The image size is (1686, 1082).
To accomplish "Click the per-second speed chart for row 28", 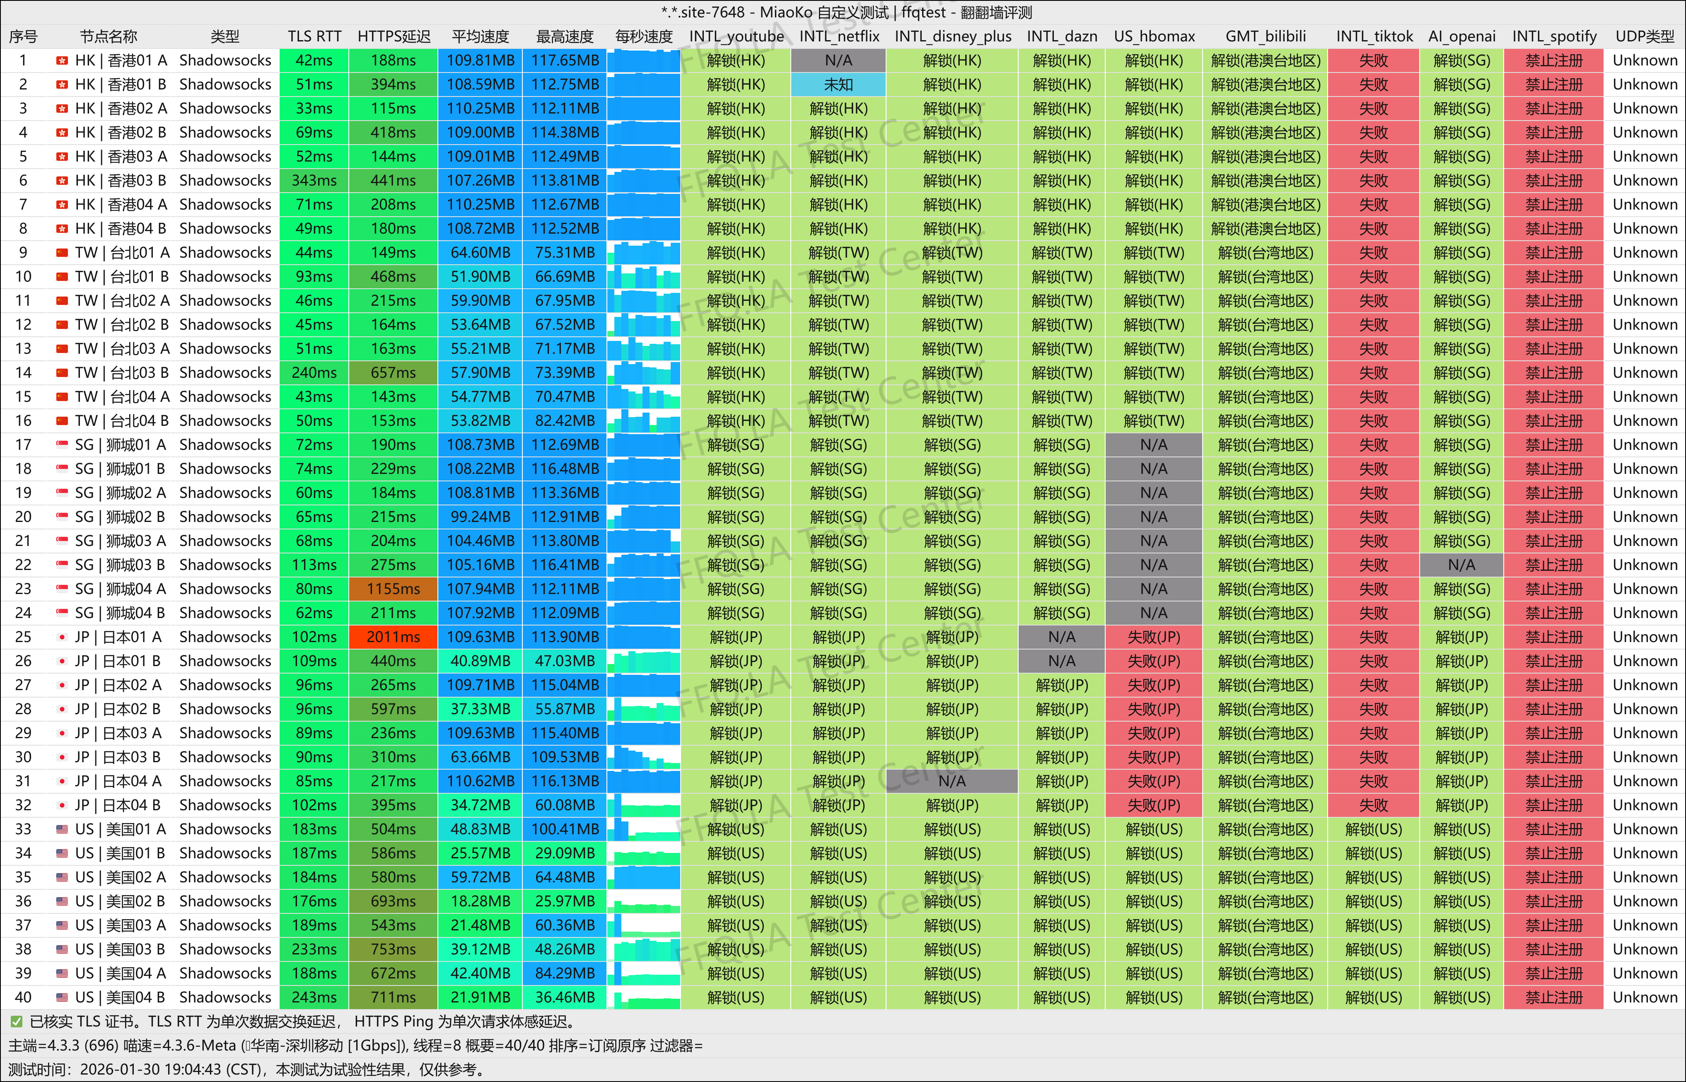I will (x=643, y=710).
